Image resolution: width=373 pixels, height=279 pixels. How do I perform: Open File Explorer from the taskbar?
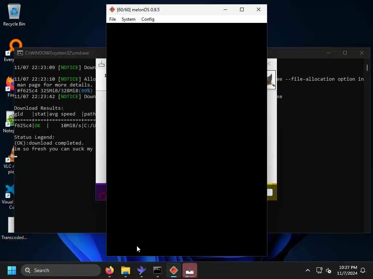point(125,270)
